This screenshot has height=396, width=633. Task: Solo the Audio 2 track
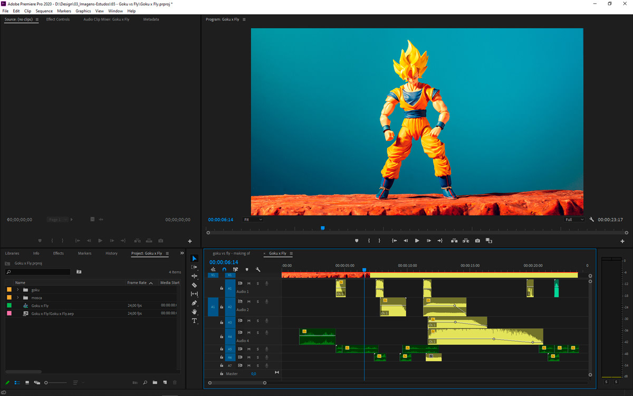tap(258, 301)
